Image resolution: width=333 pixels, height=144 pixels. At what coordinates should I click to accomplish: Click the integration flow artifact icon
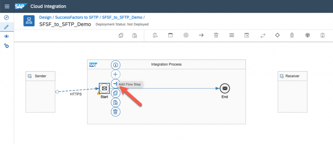(29, 21)
